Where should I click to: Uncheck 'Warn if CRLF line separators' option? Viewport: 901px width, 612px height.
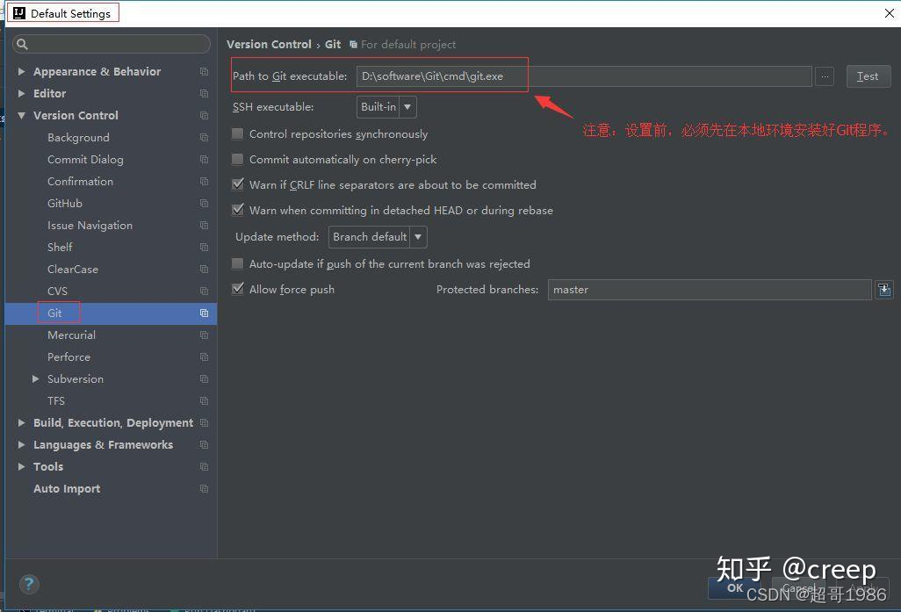pyautogui.click(x=238, y=184)
